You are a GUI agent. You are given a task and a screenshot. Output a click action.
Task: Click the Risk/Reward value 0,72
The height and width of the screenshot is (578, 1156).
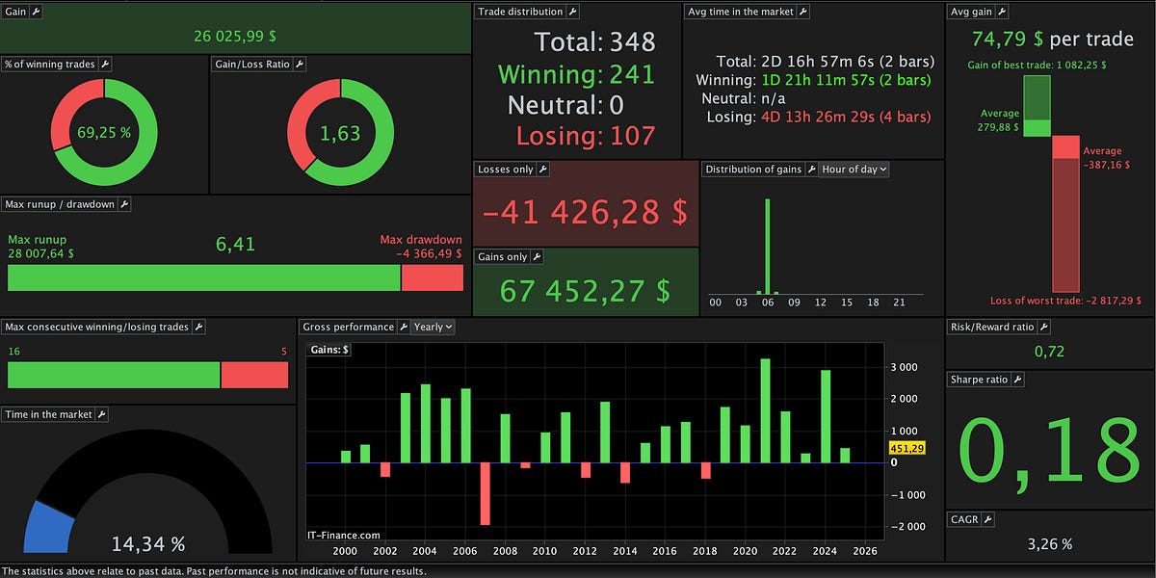pyautogui.click(x=1049, y=352)
